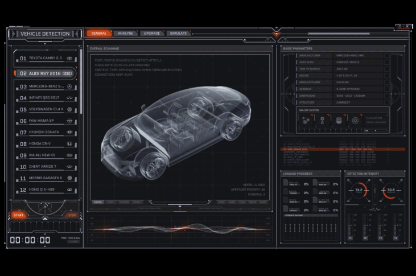Tick the checkbox on the Gasoline row

pos(387,83)
